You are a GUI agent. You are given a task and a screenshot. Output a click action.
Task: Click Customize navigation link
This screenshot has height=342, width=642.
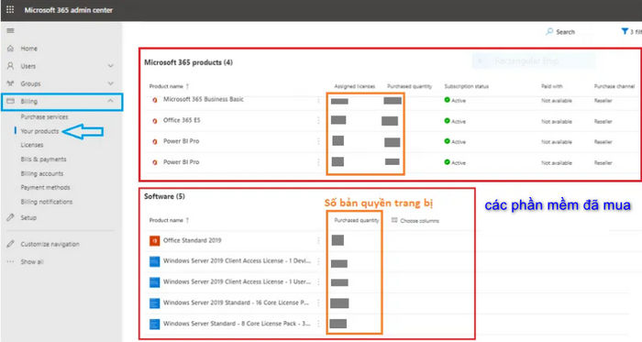pos(50,244)
